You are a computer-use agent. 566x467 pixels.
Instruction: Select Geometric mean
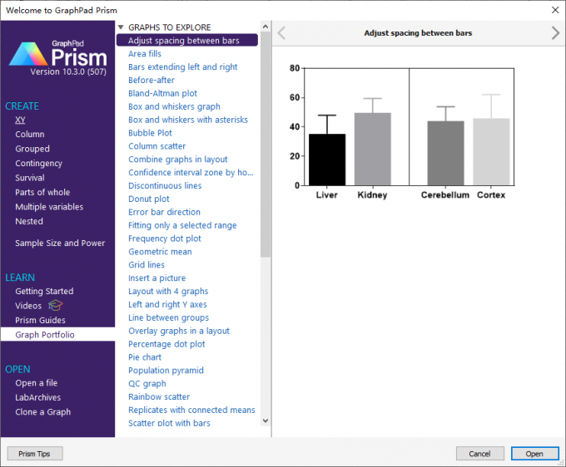[x=160, y=252]
